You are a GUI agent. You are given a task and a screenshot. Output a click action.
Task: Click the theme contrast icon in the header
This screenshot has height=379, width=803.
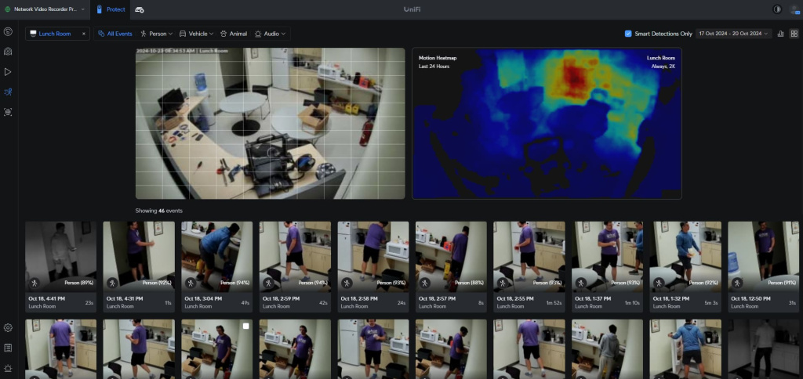(777, 9)
